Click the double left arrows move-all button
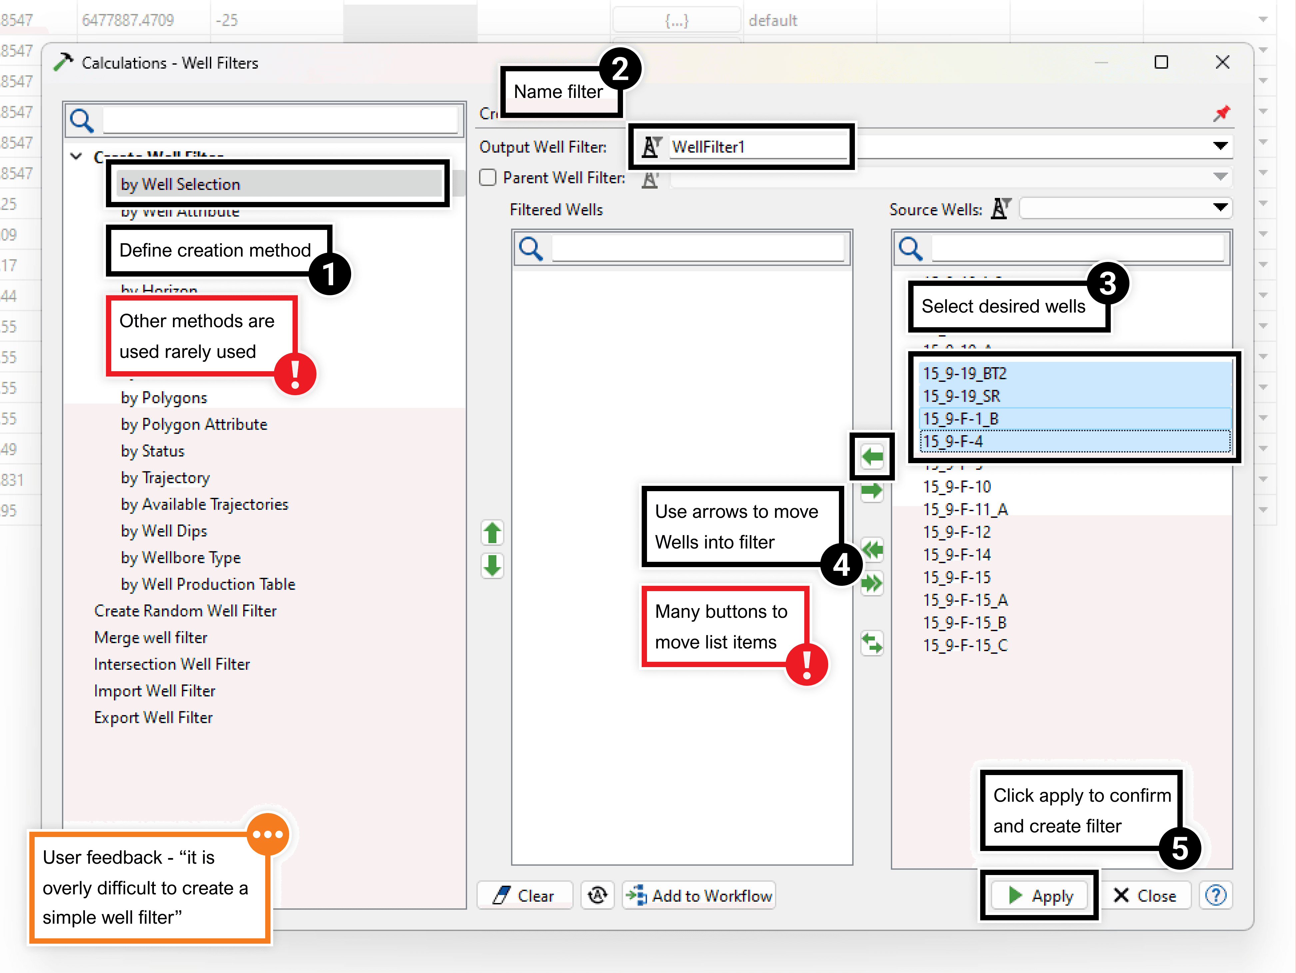 pos(872,550)
